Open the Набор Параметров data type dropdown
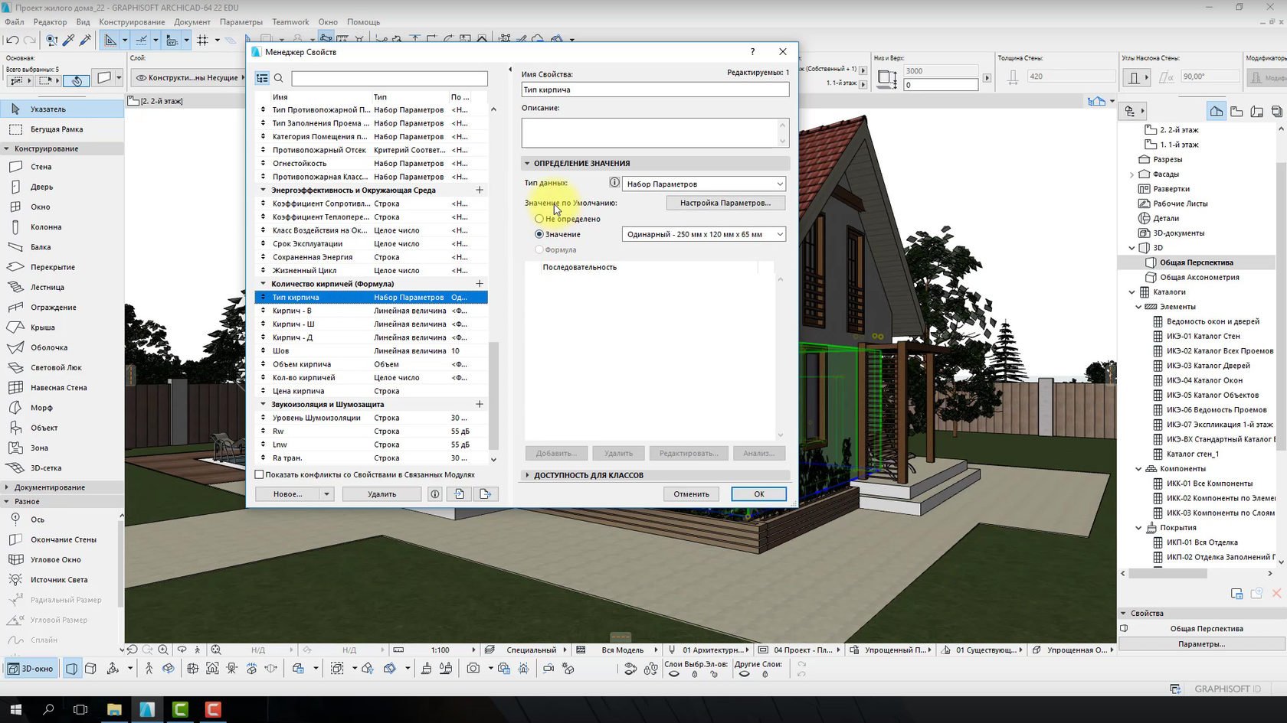The height and width of the screenshot is (723, 1287). (x=704, y=184)
